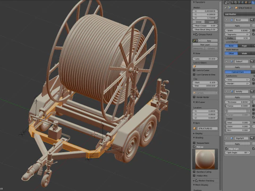Select Global transform orientation tab
Image resolution: width=255 pixels, height=191 pixels.
tap(199, 22)
